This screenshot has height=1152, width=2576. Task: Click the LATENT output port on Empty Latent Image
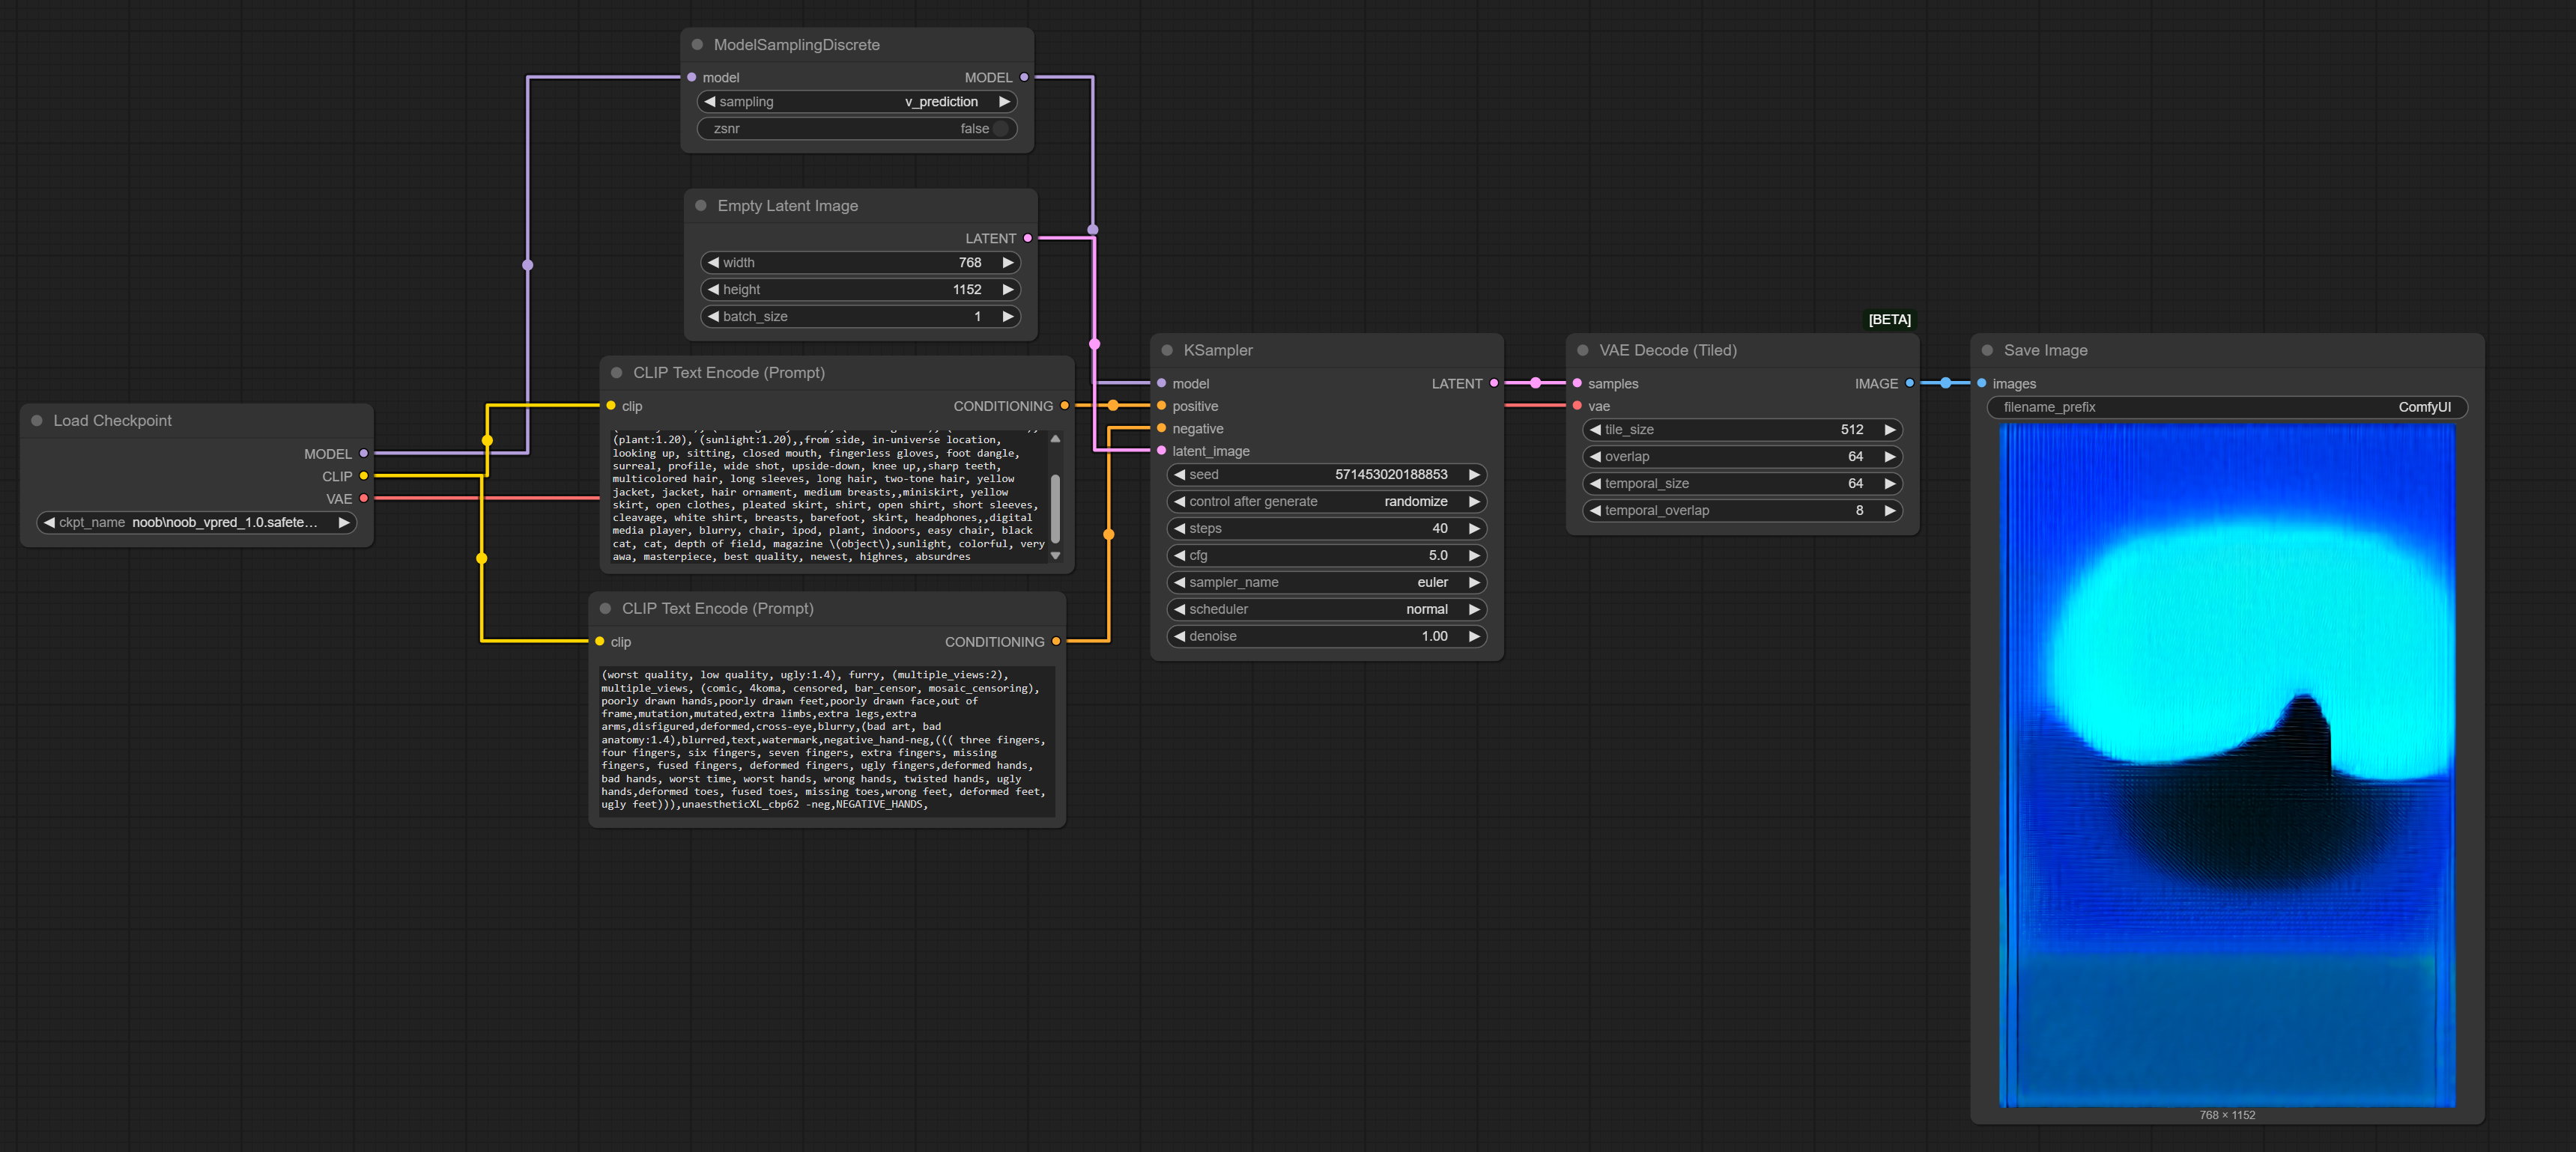[1028, 239]
